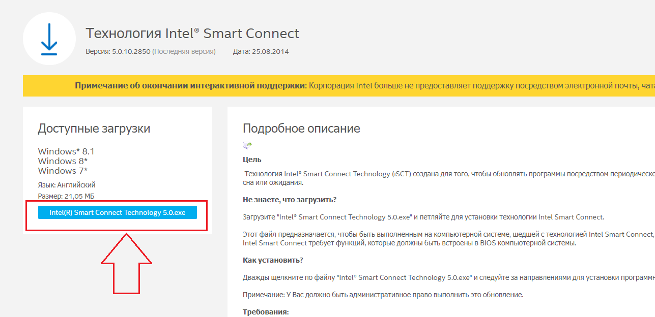655x317 pixels.
Task: Click the (Последняя версия) label
Action: 184,51
